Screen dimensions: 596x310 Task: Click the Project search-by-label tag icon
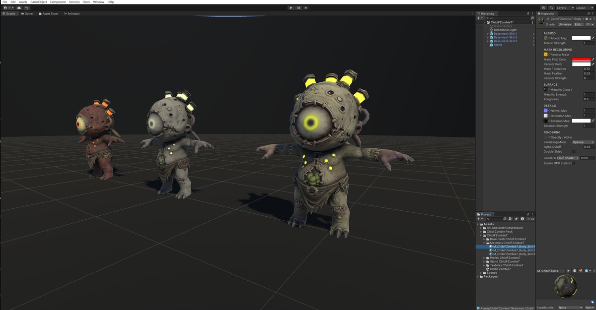click(517, 219)
